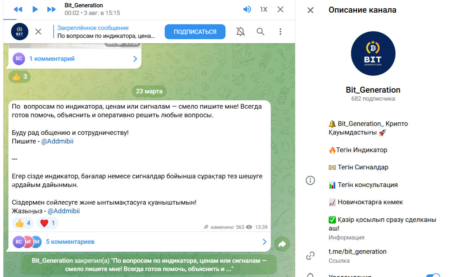Close the audio player bar

280,9
